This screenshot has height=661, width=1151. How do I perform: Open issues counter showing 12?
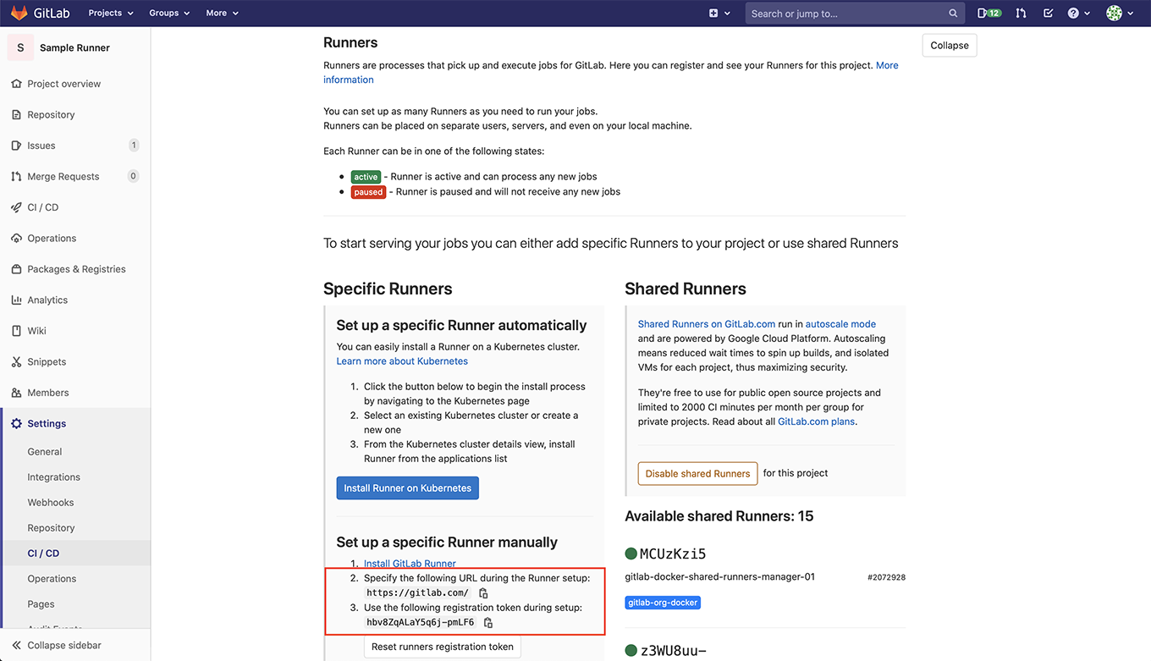[989, 13]
